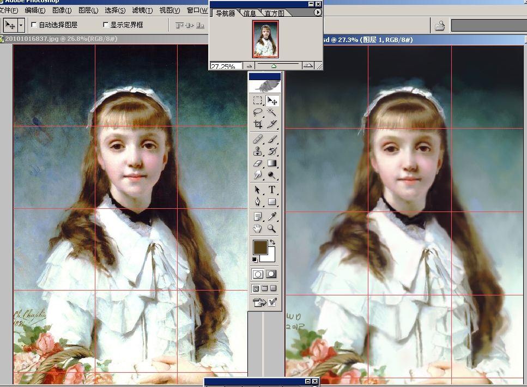Open the Navigator panel options menu

pos(318,13)
